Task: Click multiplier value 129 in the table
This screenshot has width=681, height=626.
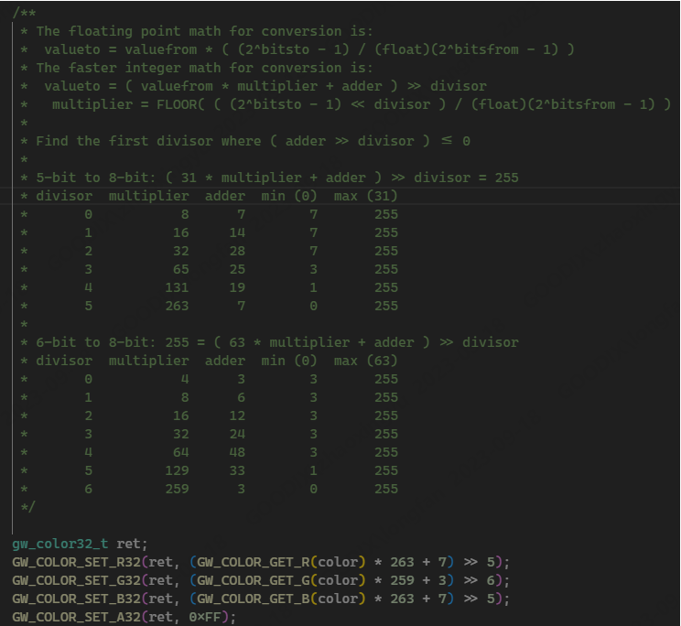Action: [x=177, y=471]
